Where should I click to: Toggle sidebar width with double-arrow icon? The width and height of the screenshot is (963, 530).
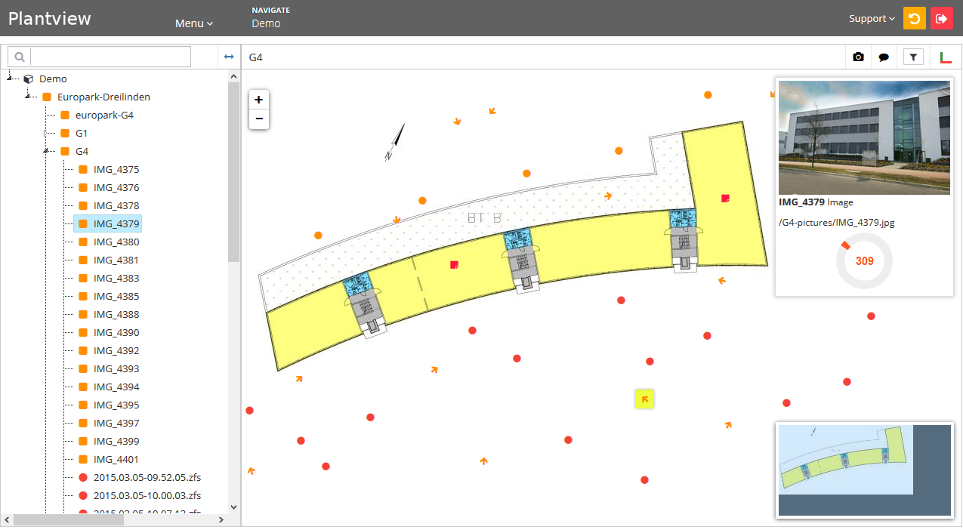pyautogui.click(x=229, y=57)
